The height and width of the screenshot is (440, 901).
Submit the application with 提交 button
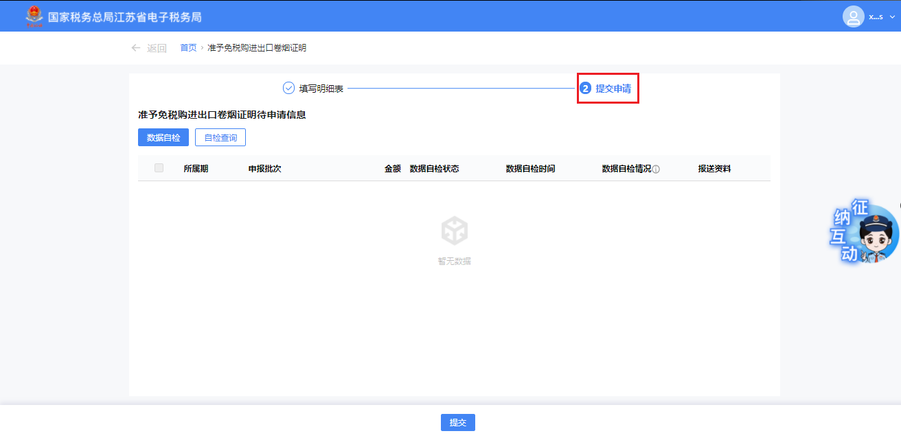tap(457, 423)
